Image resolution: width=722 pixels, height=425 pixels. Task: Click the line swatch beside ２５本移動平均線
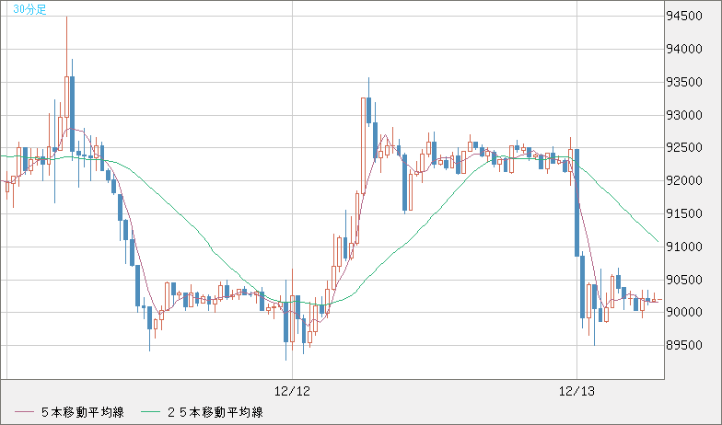(x=152, y=411)
